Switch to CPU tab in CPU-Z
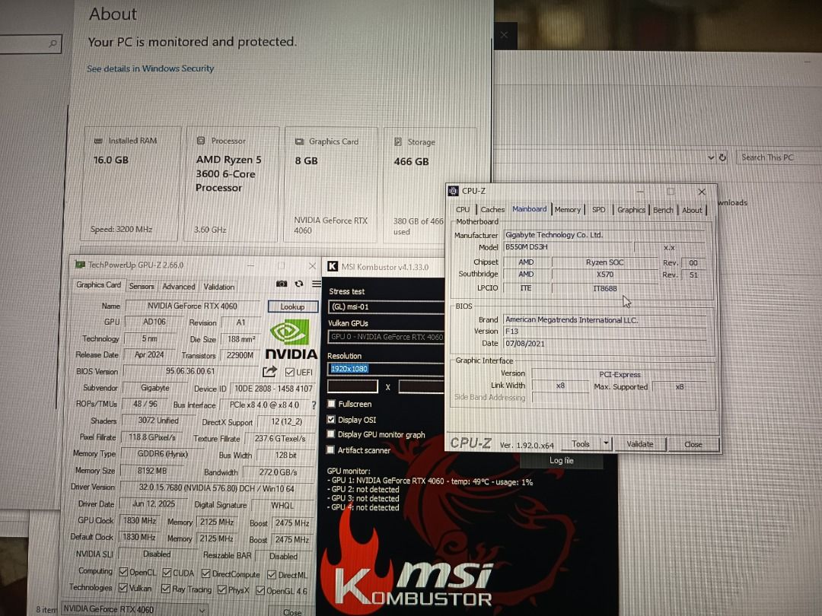The image size is (822, 616). pos(463,210)
